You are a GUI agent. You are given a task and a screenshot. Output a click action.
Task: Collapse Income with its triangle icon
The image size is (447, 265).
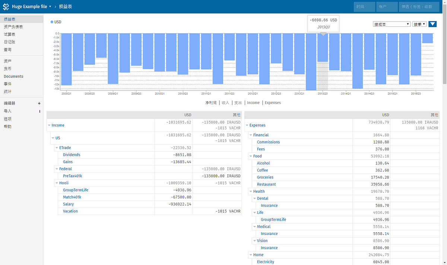click(49, 126)
